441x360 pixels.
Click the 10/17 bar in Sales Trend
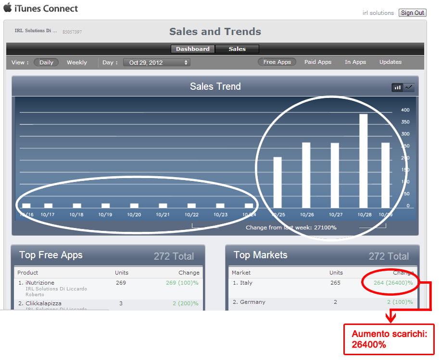pyautogui.click(x=49, y=205)
